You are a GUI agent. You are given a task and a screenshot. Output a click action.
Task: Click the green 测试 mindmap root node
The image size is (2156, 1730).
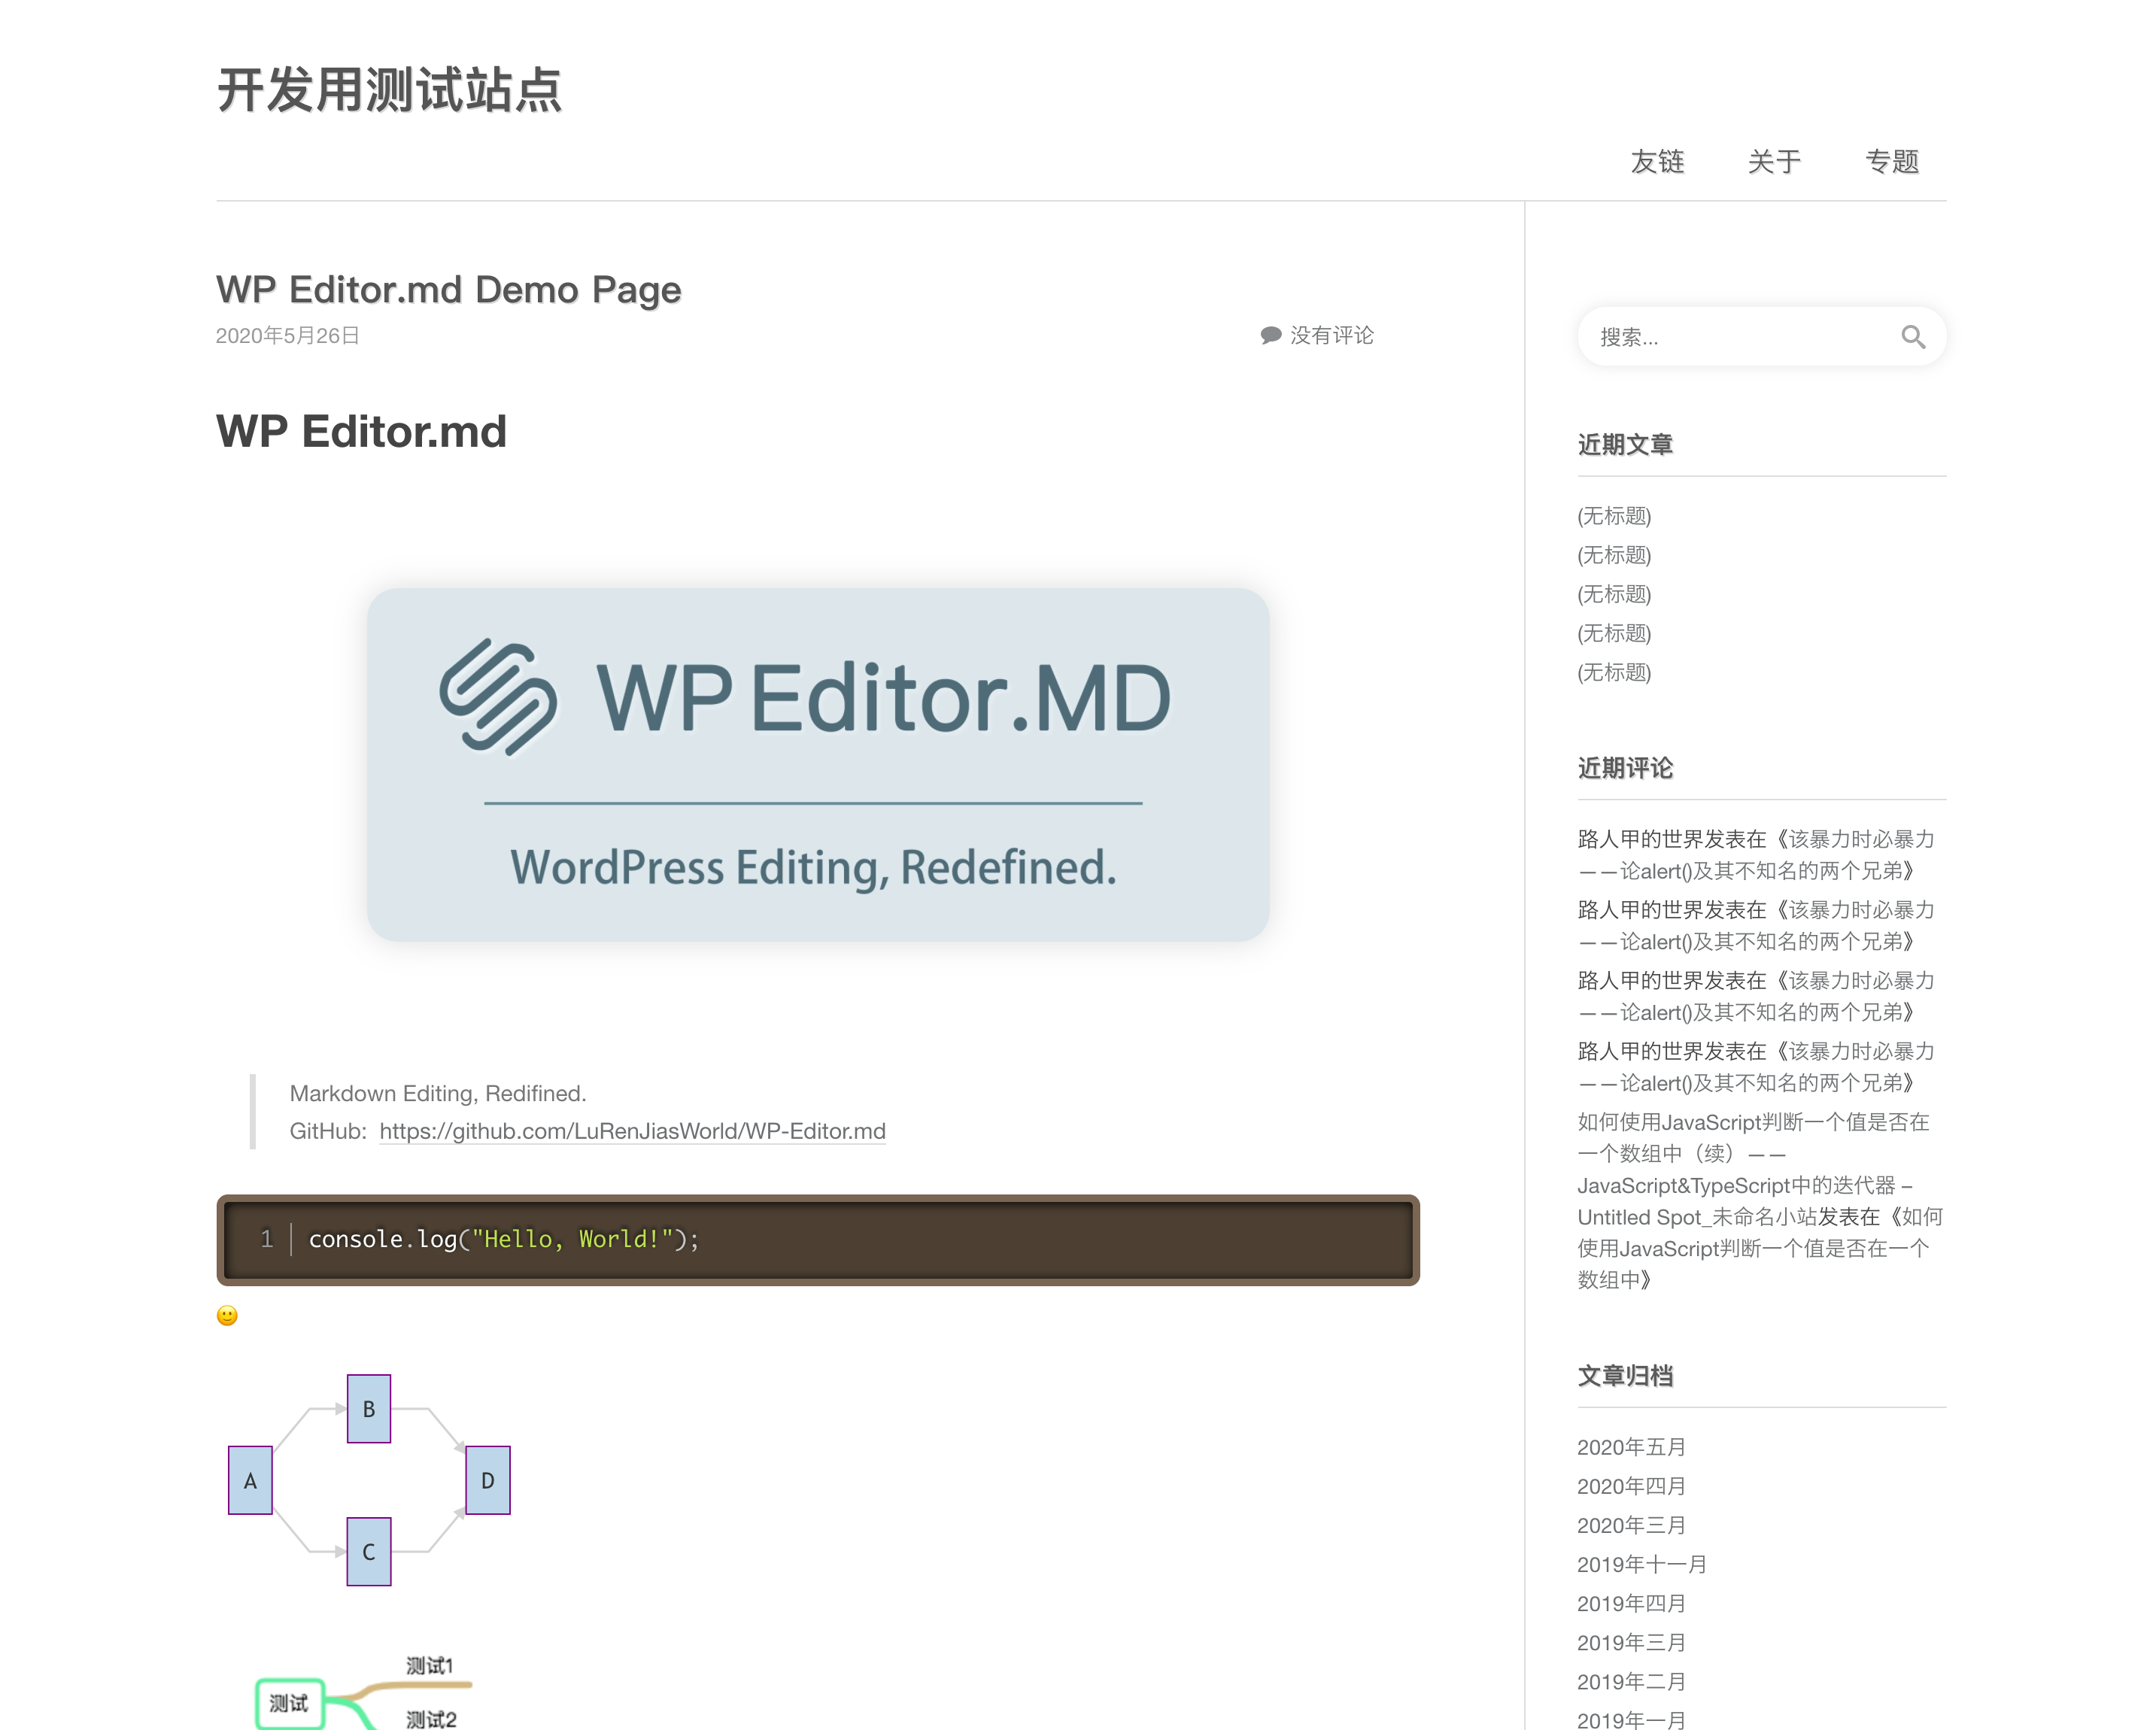pos(289,1703)
